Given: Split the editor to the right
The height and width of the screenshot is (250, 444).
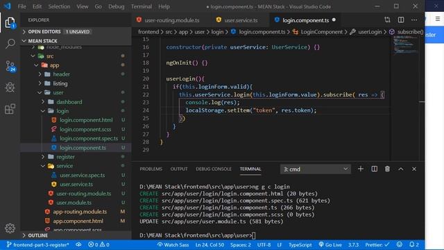Looking at the screenshot, I should 401,20.
